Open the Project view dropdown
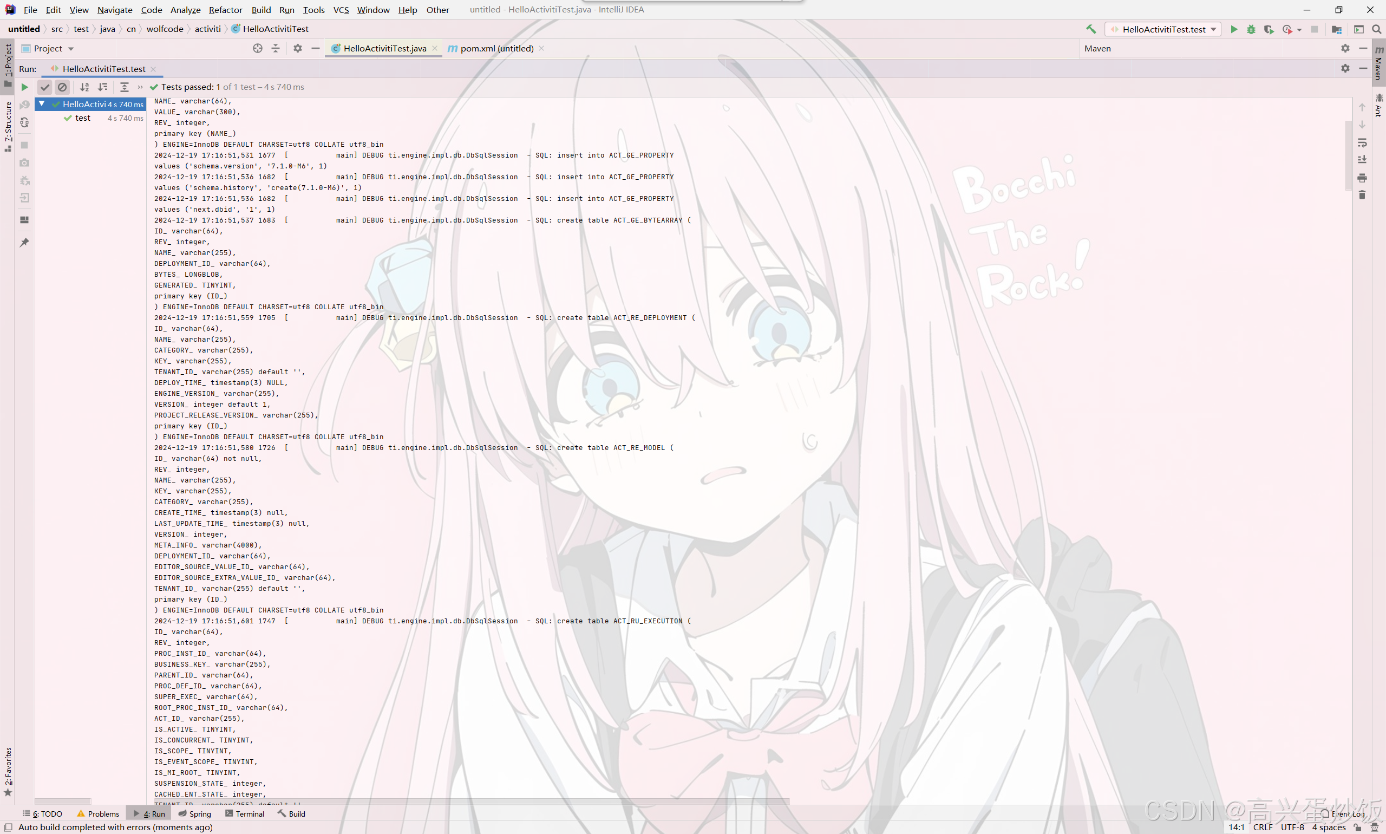1386x834 pixels. point(71,49)
